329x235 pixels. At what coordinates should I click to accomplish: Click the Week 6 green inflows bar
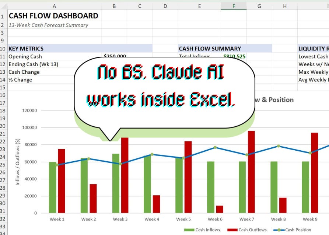coord(211,187)
